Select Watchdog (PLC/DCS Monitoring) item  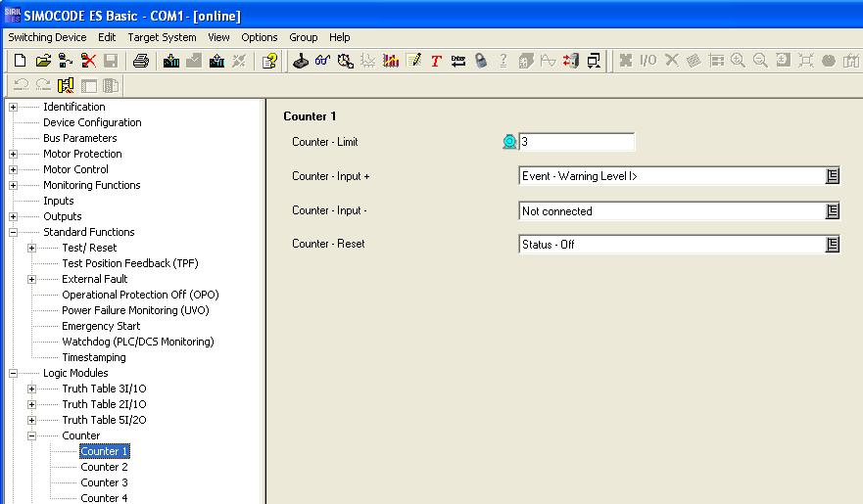(137, 342)
